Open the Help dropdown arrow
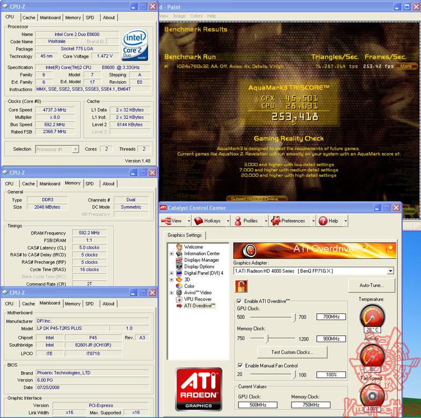Viewport: 421px width, 418px height. [x=346, y=221]
